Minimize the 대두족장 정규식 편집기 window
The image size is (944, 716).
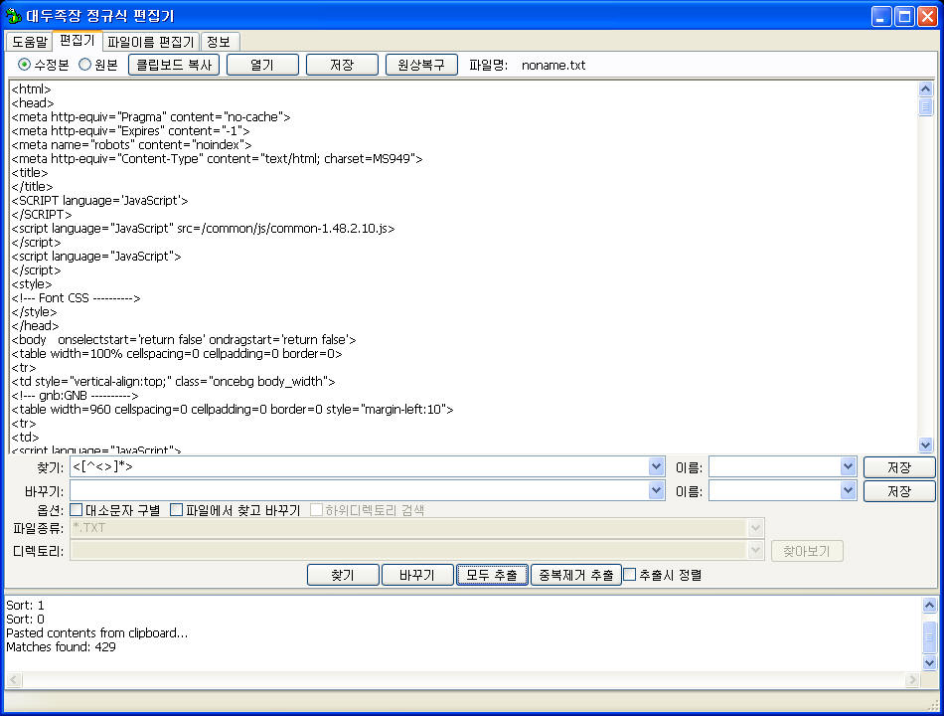tap(881, 16)
